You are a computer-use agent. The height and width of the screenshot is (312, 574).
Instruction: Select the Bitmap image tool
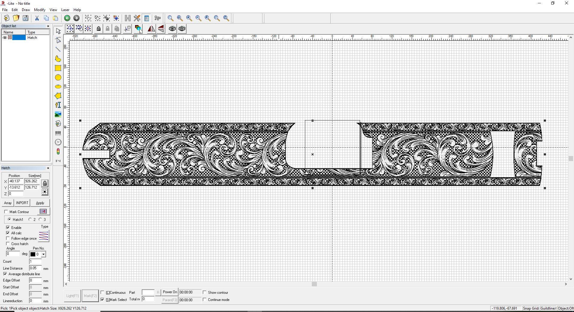pyautogui.click(x=58, y=114)
